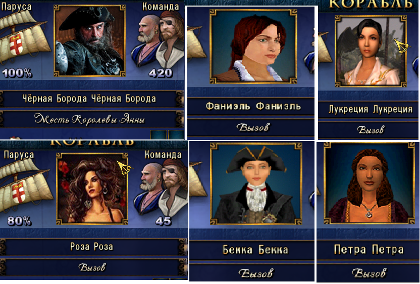Click the Вызов button under Роза

pos(92,267)
